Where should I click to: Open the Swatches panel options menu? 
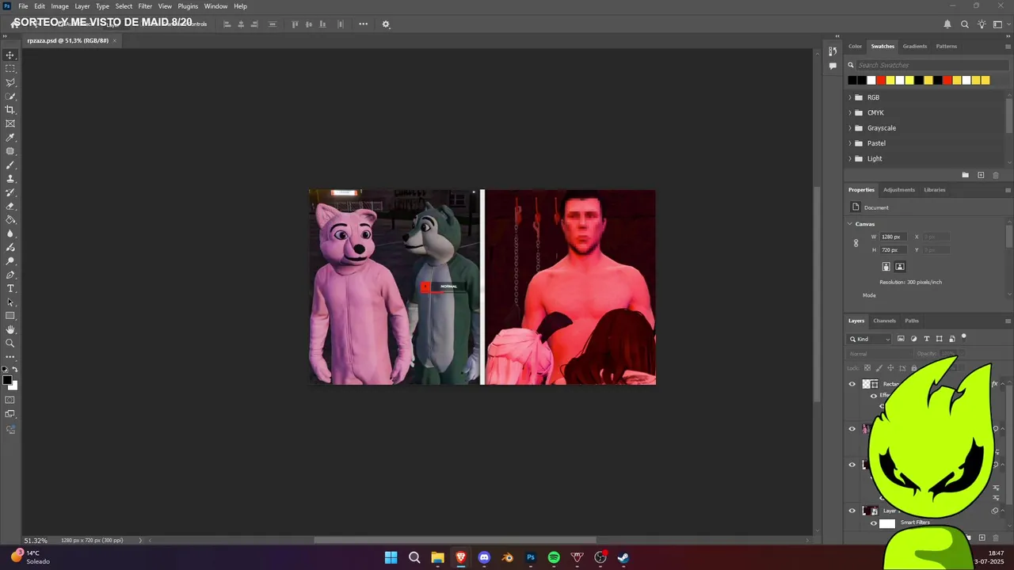click(1008, 46)
